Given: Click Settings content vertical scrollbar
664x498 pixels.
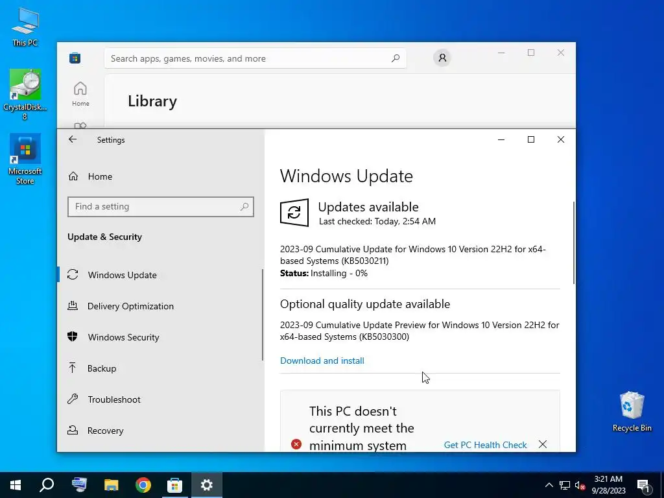Looking at the screenshot, I should point(574,243).
